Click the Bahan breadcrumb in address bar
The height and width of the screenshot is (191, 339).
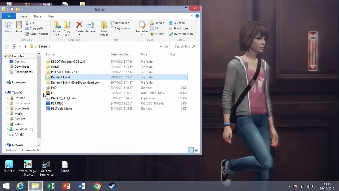coord(43,46)
